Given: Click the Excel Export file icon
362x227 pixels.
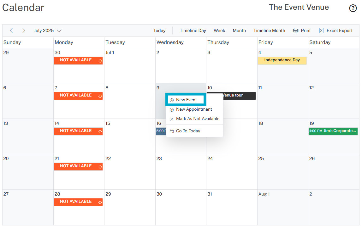Looking at the screenshot, I should tap(321, 30).
